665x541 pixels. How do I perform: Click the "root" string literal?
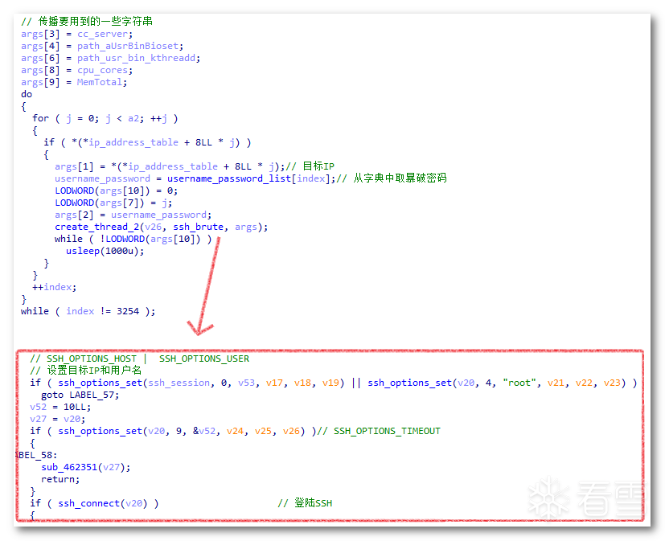tap(519, 383)
